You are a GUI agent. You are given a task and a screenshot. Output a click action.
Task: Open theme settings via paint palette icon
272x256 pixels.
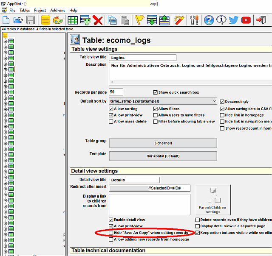coord(58,20)
